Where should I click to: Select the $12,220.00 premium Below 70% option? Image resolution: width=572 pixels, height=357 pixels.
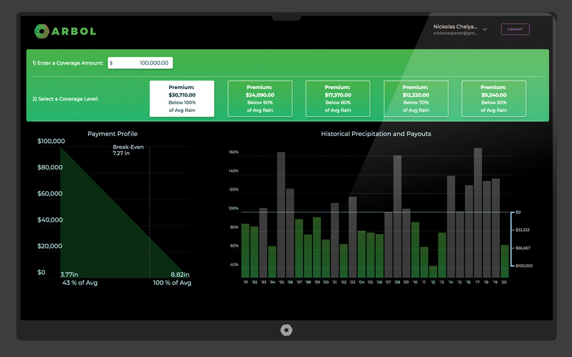416,99
